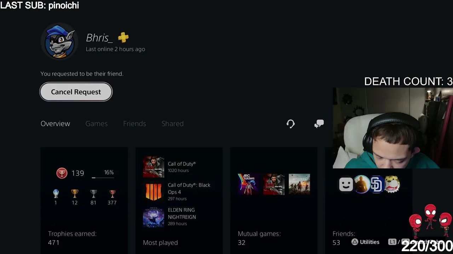Click the 289 hours playtime text

[x=177, y=224]
